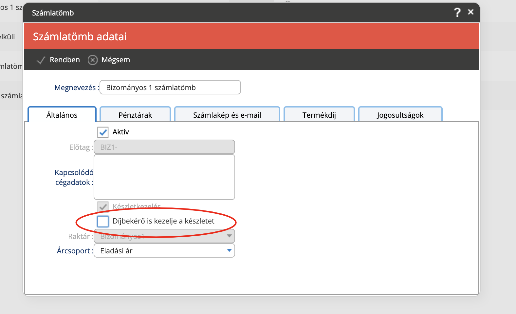The height and width of the screenshot is (314, 516).
Task: Expand the Árcsoport dropdown Eladási ár
Action: 164,251
